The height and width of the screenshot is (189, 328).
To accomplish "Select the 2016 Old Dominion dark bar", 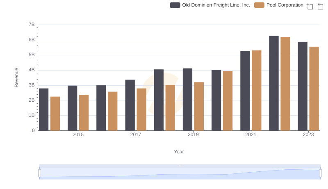I will [101, 108].
